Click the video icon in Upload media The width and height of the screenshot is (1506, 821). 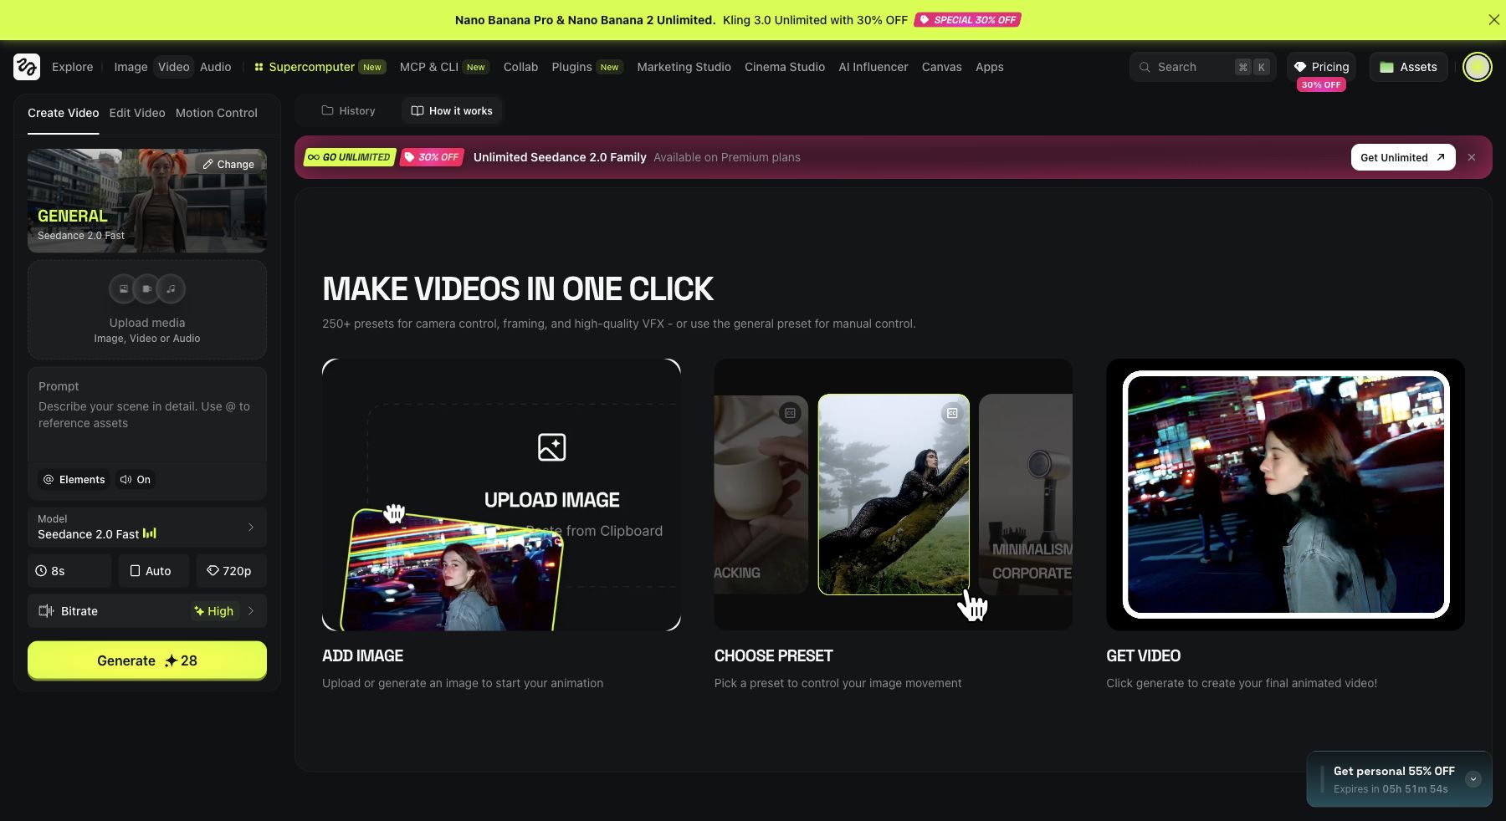click(x=147, y=289)
